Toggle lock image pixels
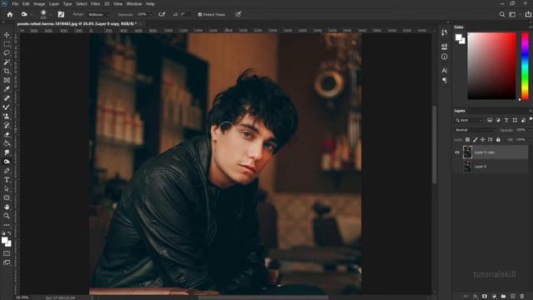This screenshot has width=533, height=300. 476,140
